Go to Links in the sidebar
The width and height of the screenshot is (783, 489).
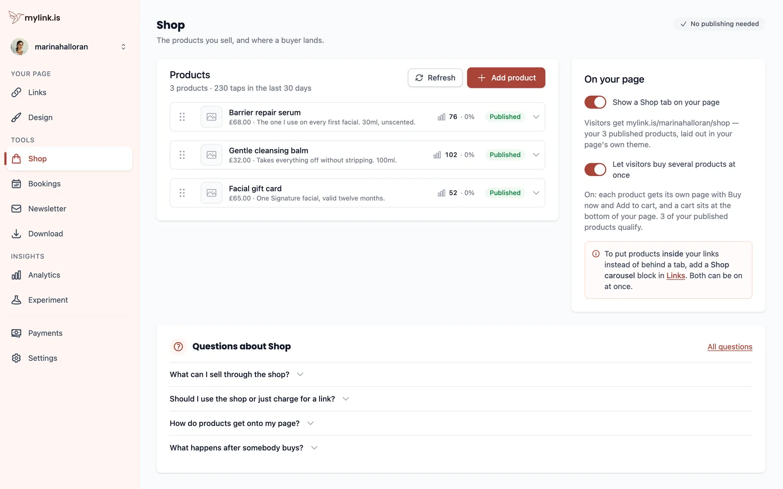69,92
